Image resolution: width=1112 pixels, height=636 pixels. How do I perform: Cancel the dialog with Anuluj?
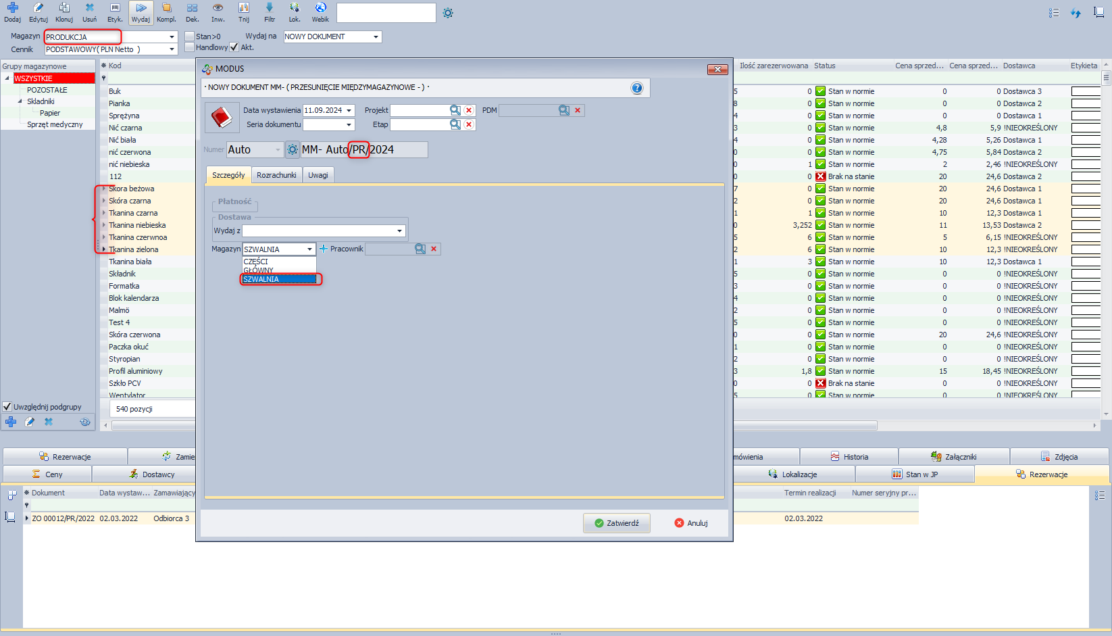[691, 523]
